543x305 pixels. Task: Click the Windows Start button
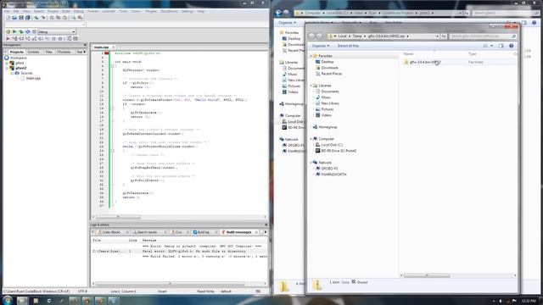tap(8, 300)
